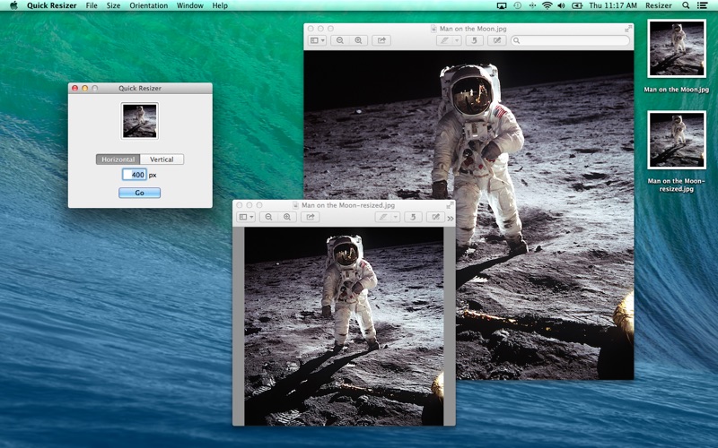718x448 pixels.
Task: Rotate image in Man on the Moon.jpg window
Action: pos(475,40)
